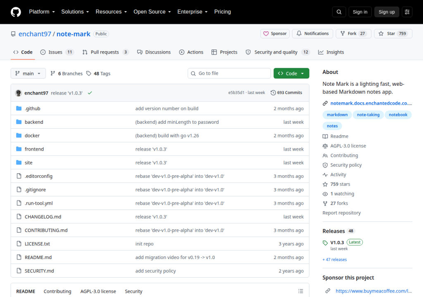Click the backend folder icon

[19, 122]
